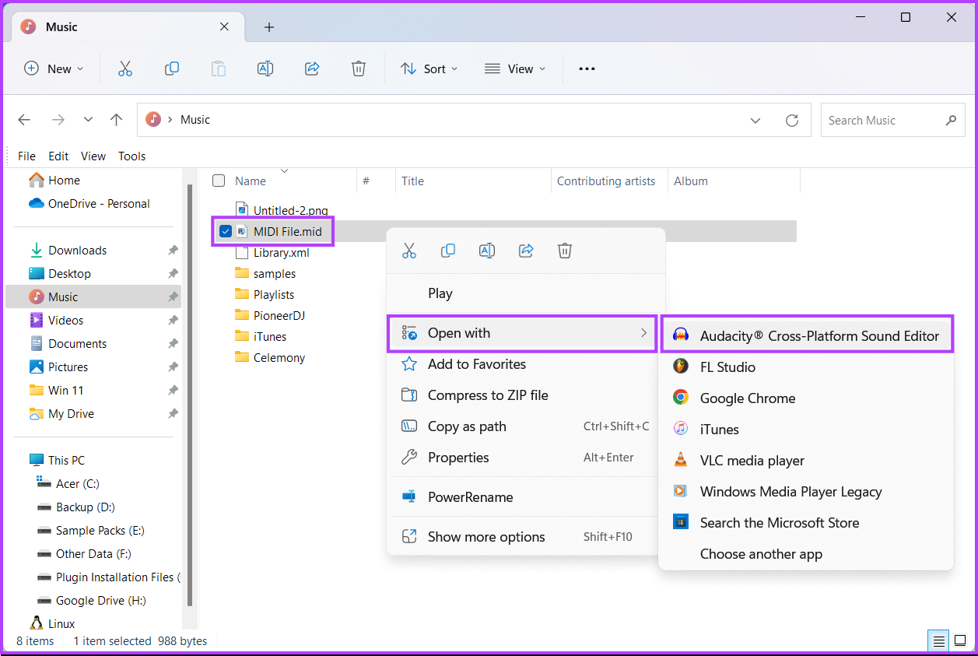Click the Copy icon in the toolbar
978x656 pixels.
(172, 68)
